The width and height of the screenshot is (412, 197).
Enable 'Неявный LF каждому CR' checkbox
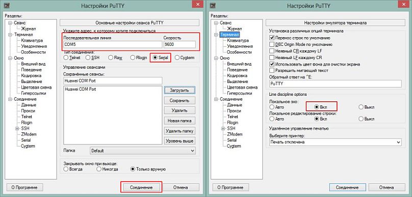coord(272,58)
